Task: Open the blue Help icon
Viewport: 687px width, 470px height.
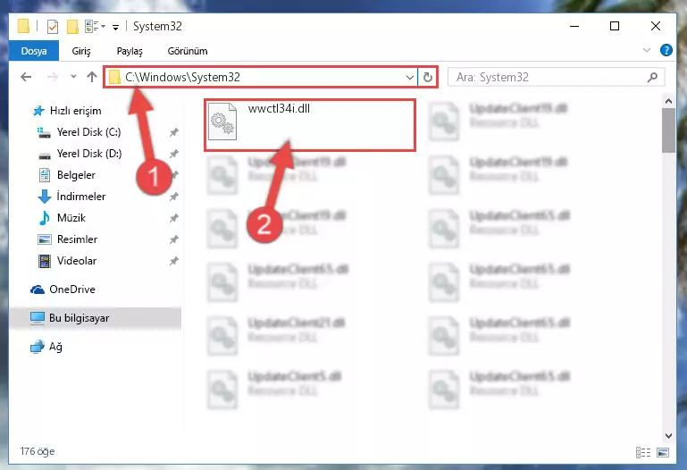Action: coord(666,50)
